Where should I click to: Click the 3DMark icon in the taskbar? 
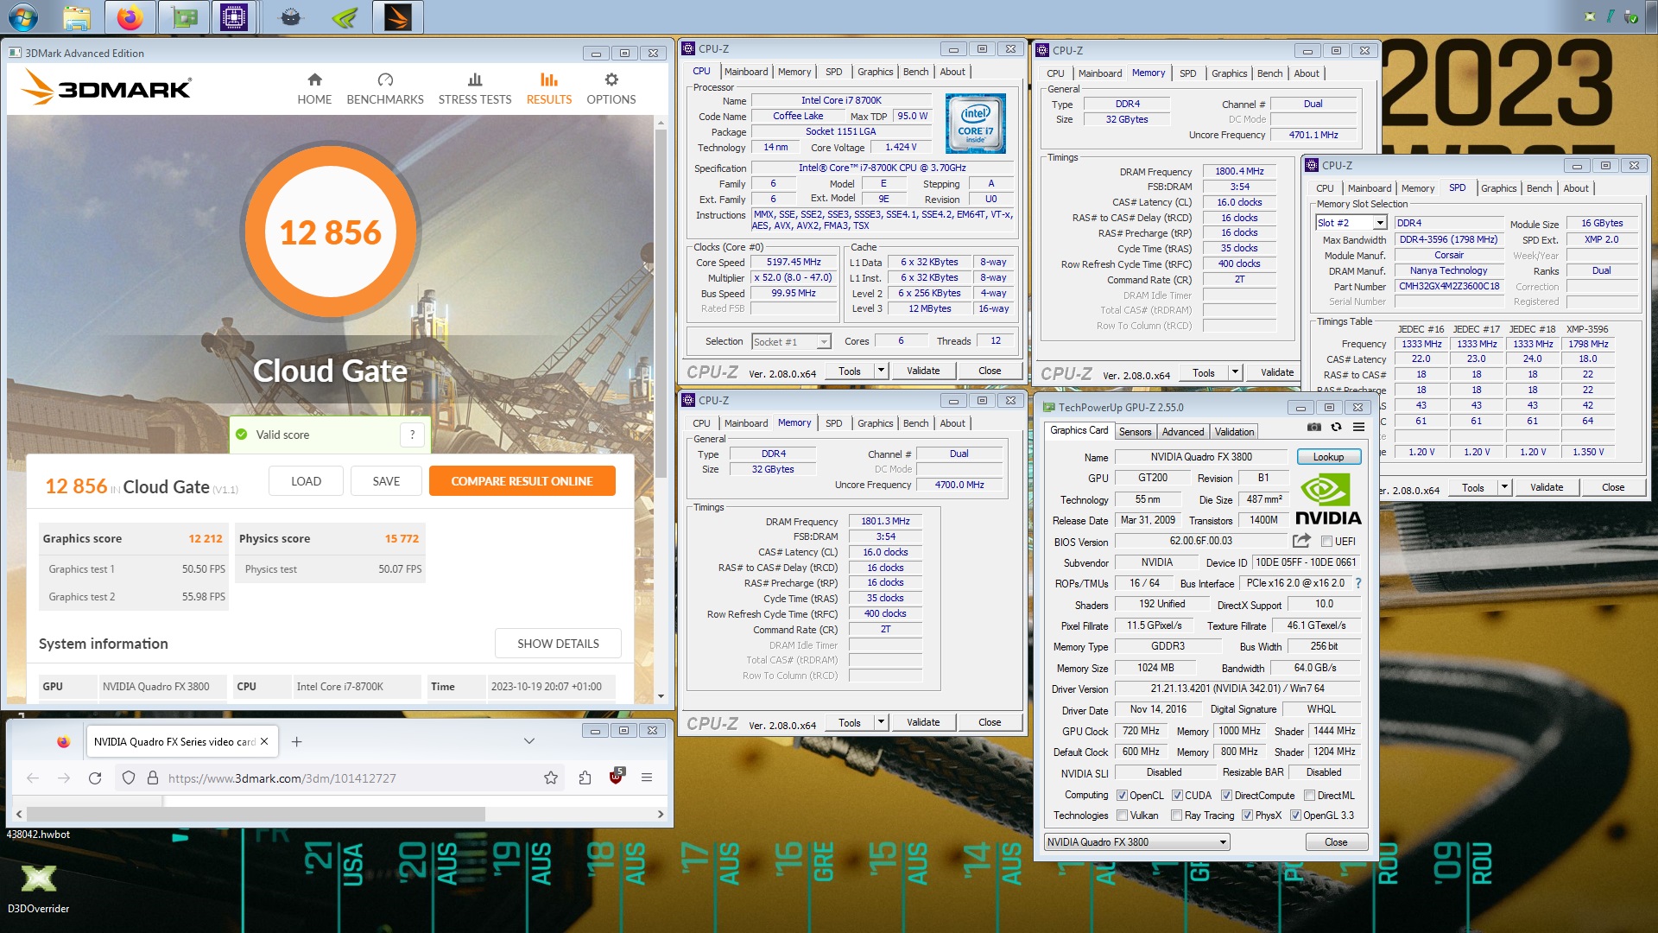pos(398,16)
